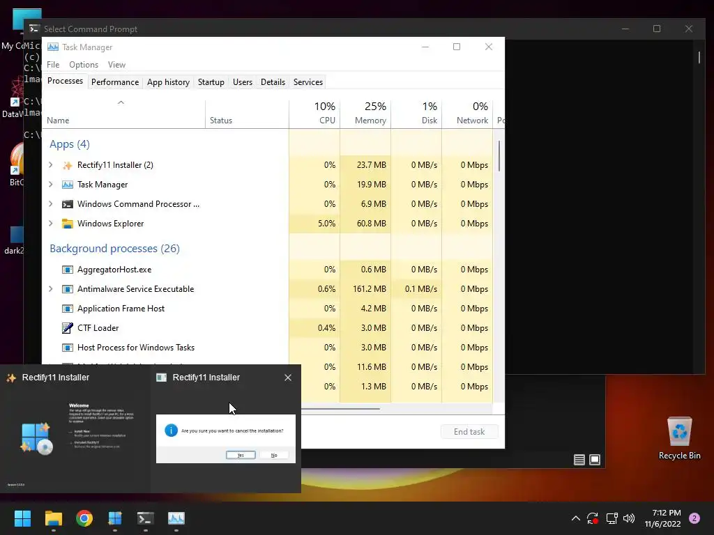The width and height of the screenshot is (714, 535).
Task: Click the Task Manager taskbar icon
Action: tap(176, 518)
